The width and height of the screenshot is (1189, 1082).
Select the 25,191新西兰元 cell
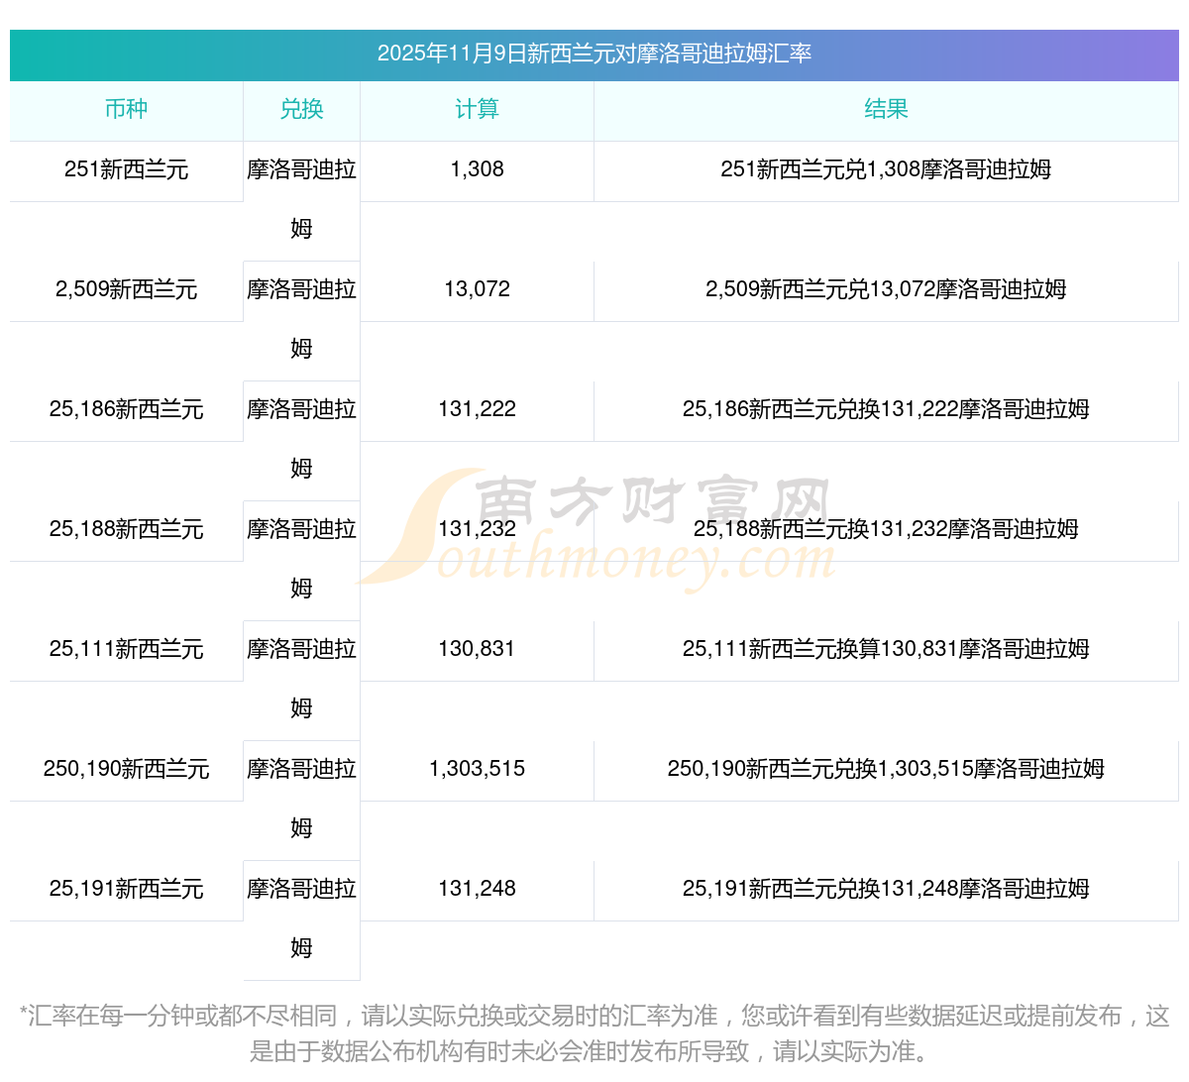(126, 889)
